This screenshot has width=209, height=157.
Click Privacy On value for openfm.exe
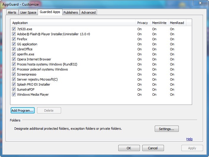point(139,54)
